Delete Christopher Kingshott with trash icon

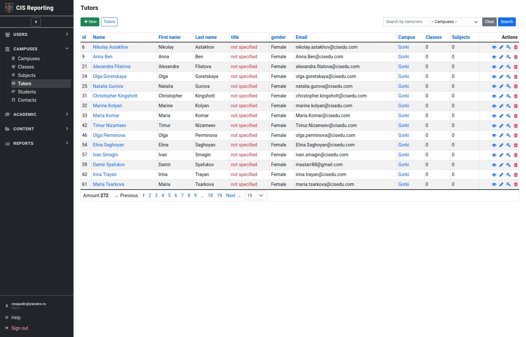coord(516,96)
